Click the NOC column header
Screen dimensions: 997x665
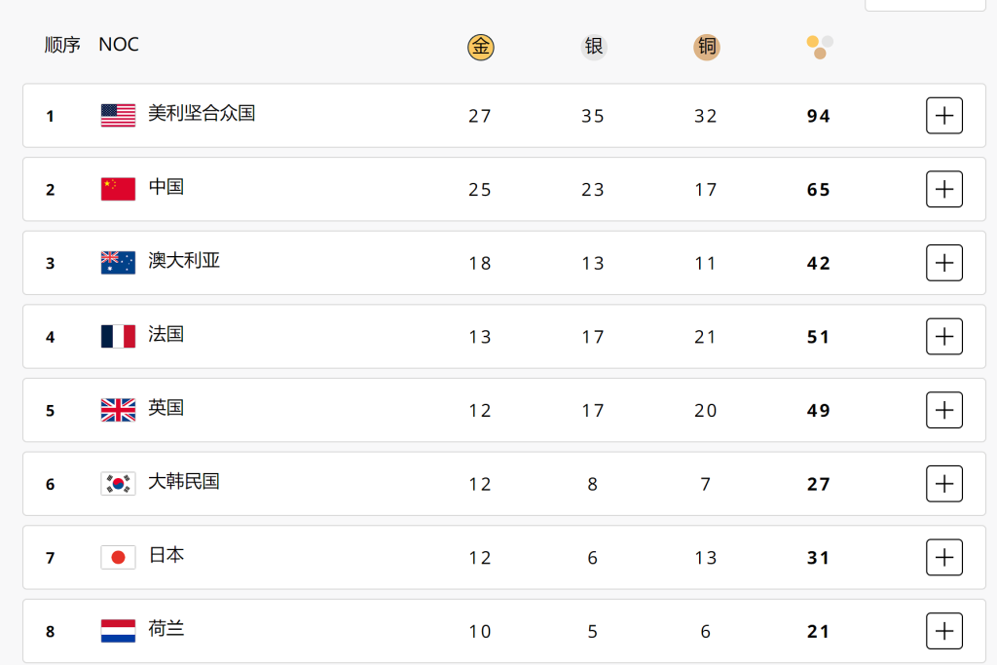[x=119, y=45]
